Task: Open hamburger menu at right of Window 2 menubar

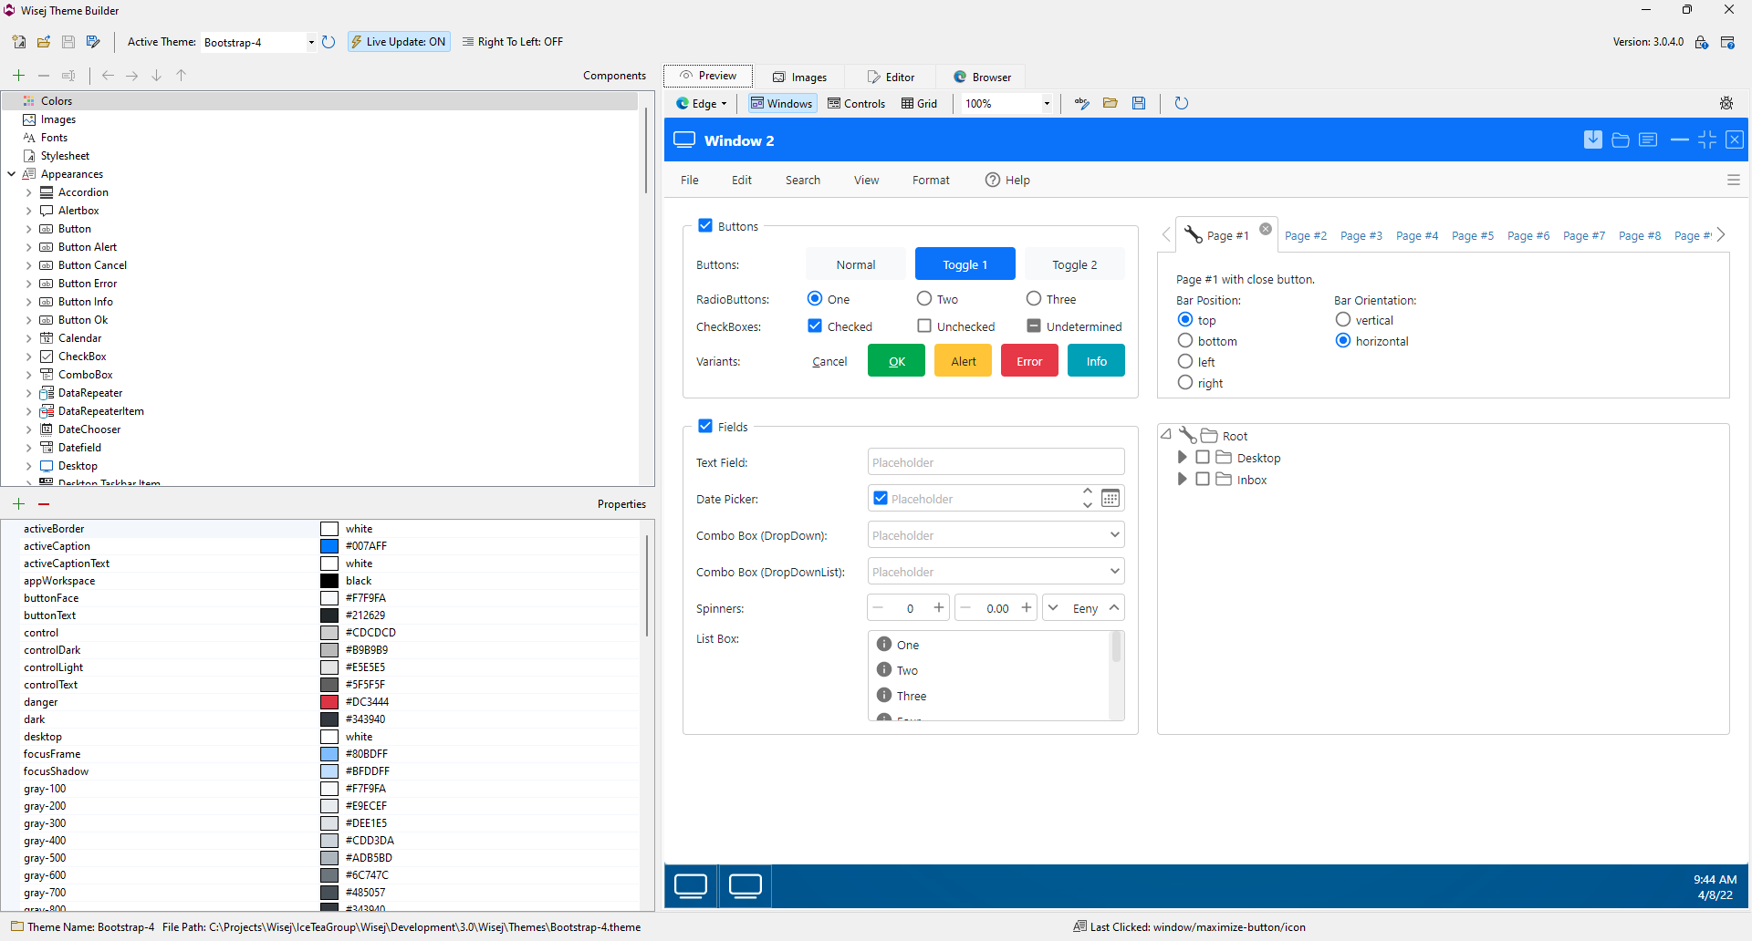Action: pos(1734,181)
